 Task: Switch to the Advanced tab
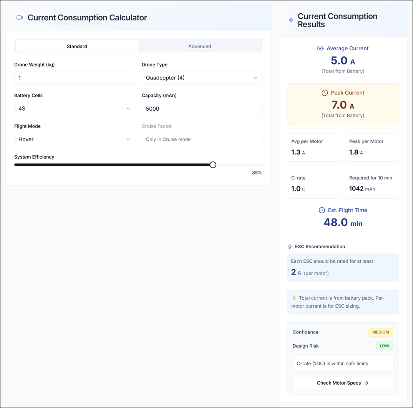200,46
